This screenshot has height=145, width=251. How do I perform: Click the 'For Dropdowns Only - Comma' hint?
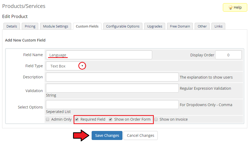206,105
